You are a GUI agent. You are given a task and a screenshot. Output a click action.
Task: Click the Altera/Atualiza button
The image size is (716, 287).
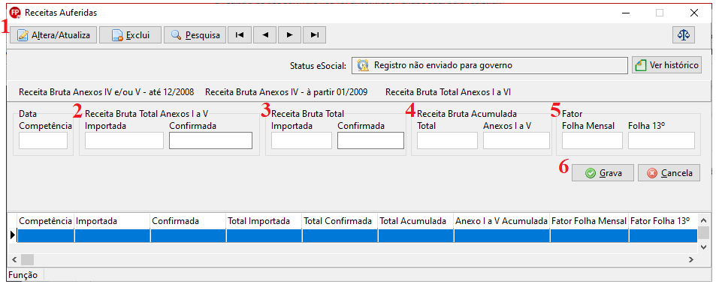pos(53,35)
